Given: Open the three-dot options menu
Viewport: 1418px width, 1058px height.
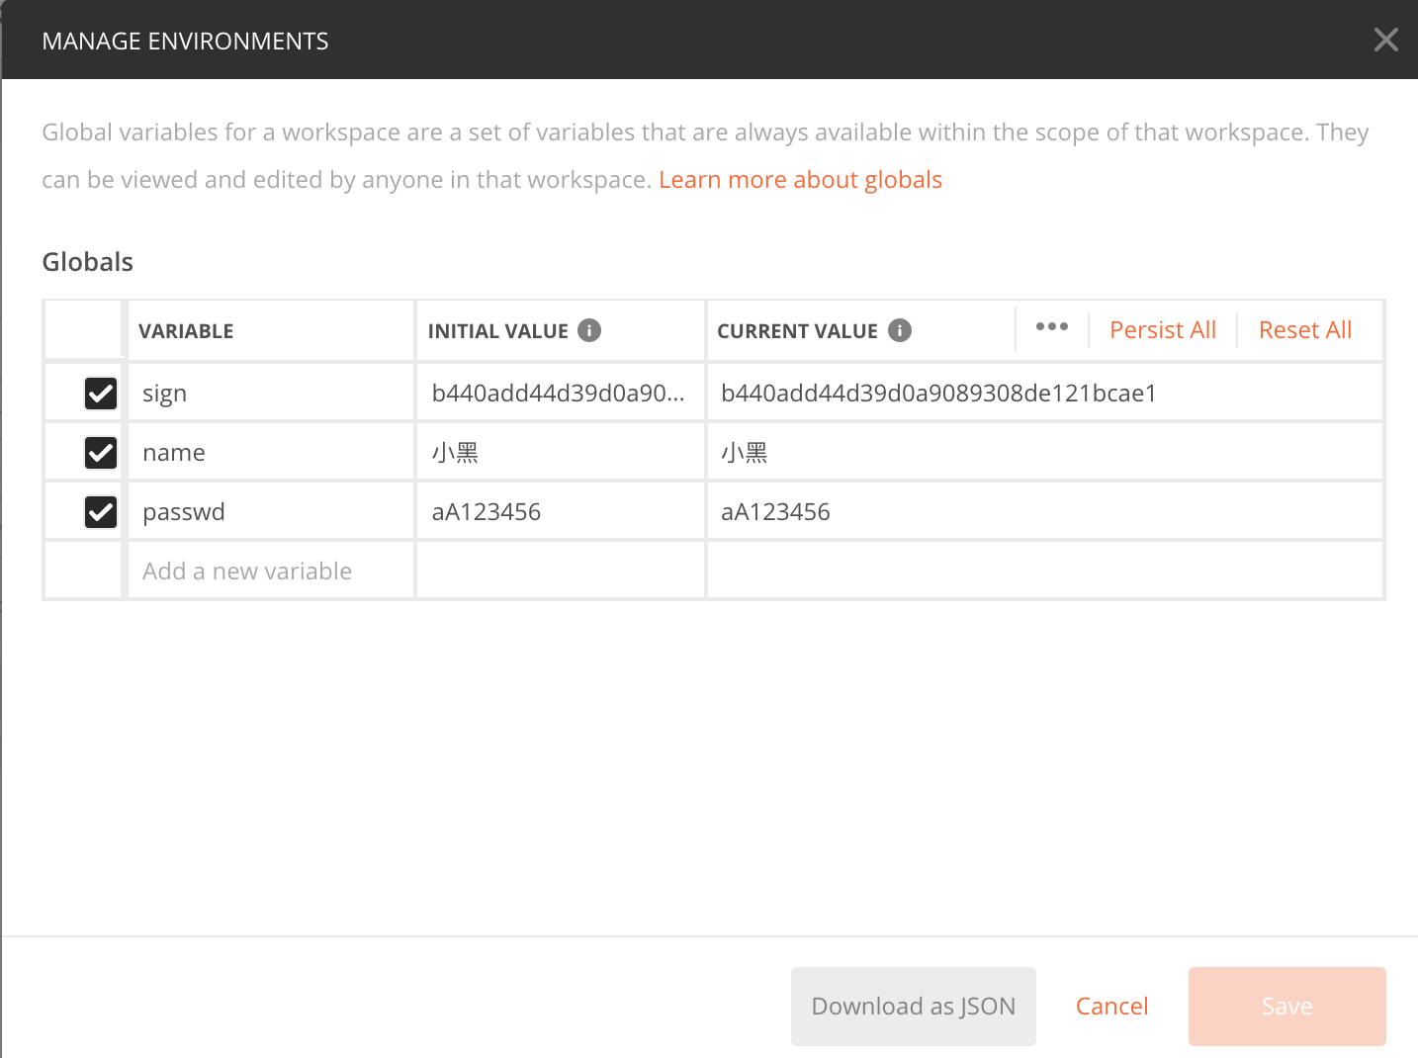Looking at the screenshot, I should pos(1051,327).
